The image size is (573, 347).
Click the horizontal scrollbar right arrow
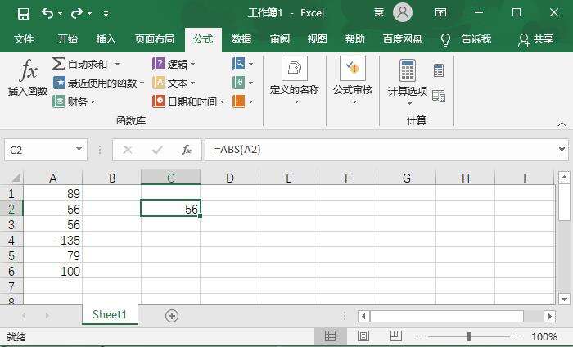[x=549, y=316]
